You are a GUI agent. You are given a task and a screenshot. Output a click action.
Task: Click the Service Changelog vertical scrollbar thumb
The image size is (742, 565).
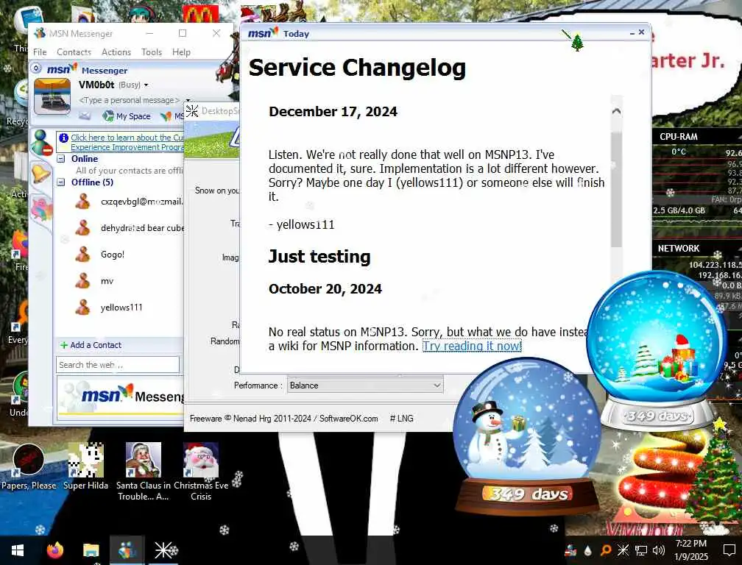616,189
